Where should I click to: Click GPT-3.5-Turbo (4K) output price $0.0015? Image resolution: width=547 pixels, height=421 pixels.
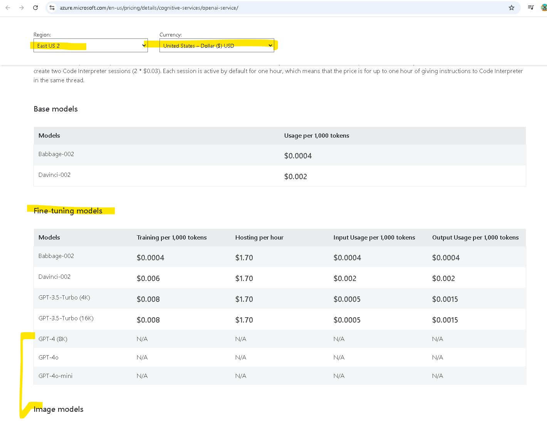[x=445, y=299]
